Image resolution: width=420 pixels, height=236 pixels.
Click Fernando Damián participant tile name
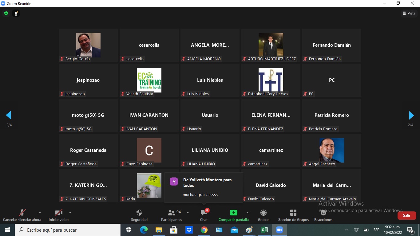point(332,45)
